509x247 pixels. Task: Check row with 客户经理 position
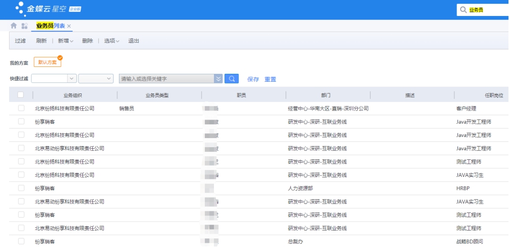pos(21,108)
